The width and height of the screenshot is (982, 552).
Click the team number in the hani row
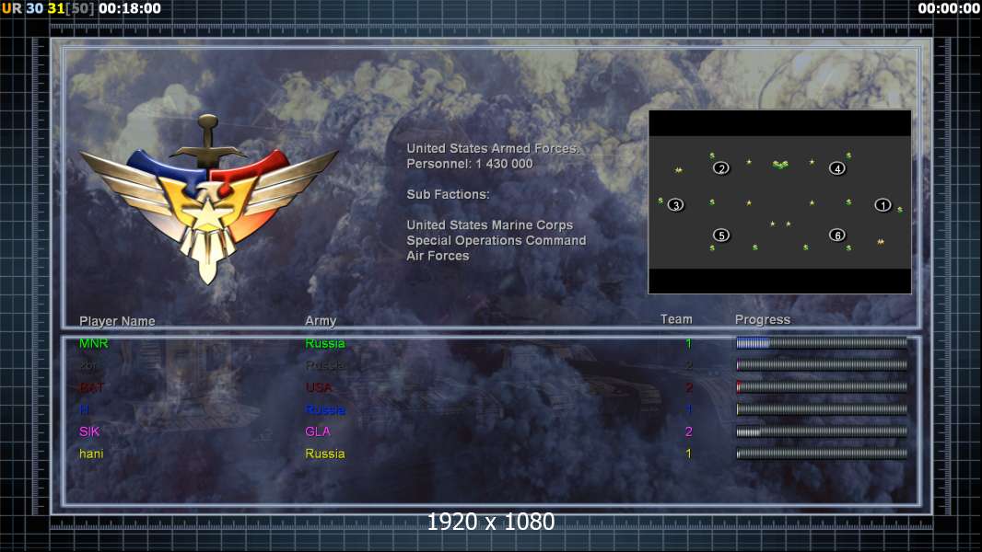coord(688,454)
